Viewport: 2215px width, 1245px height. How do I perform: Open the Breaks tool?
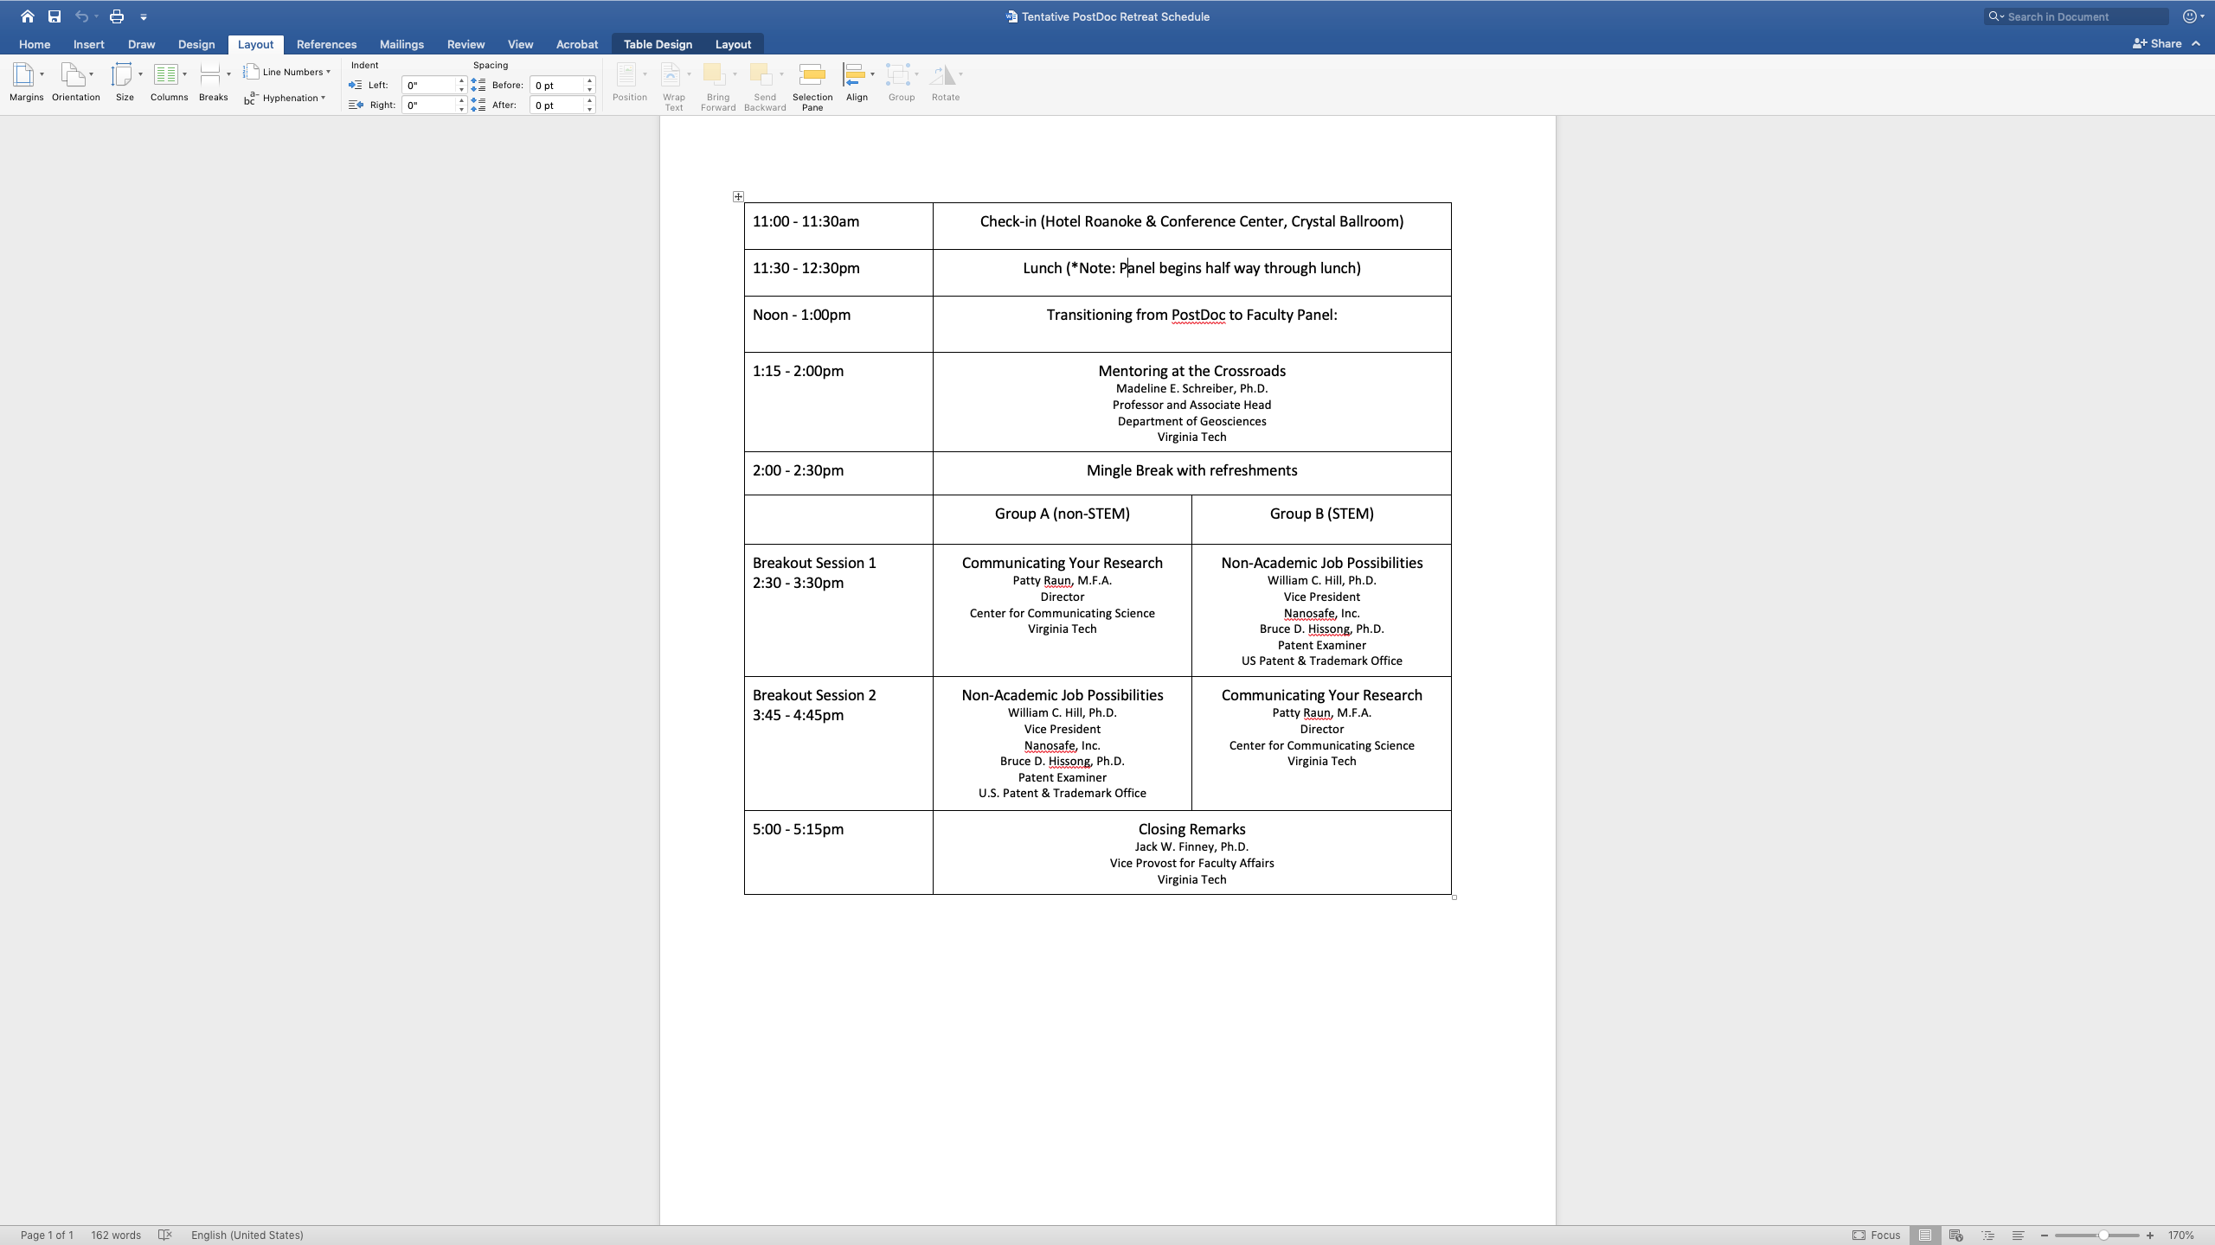click(213, 82)
